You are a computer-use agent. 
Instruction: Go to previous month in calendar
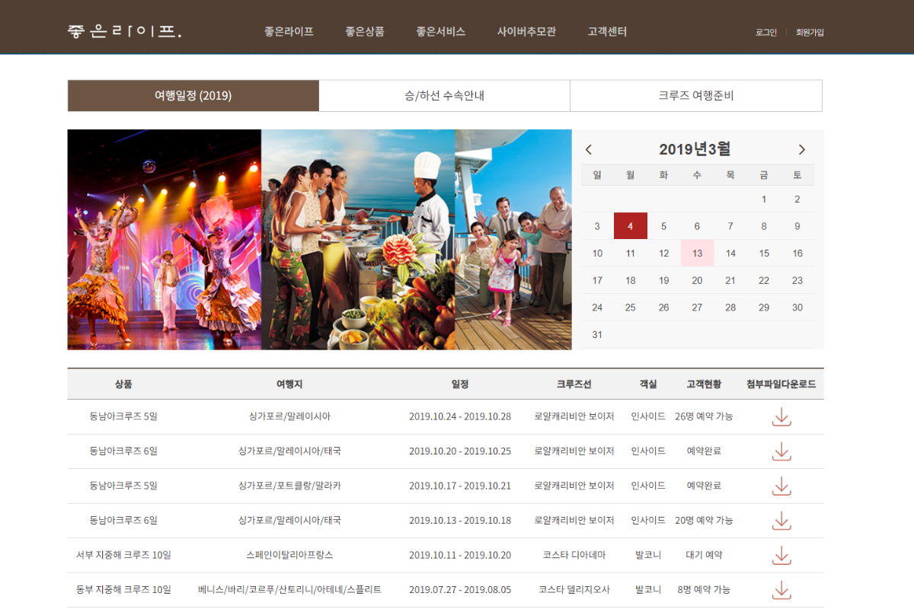point(589,150)
